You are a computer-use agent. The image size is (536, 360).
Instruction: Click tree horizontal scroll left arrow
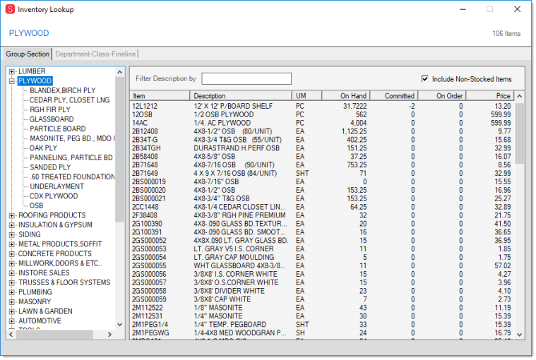pyautogui.click(x=11, y=335)
